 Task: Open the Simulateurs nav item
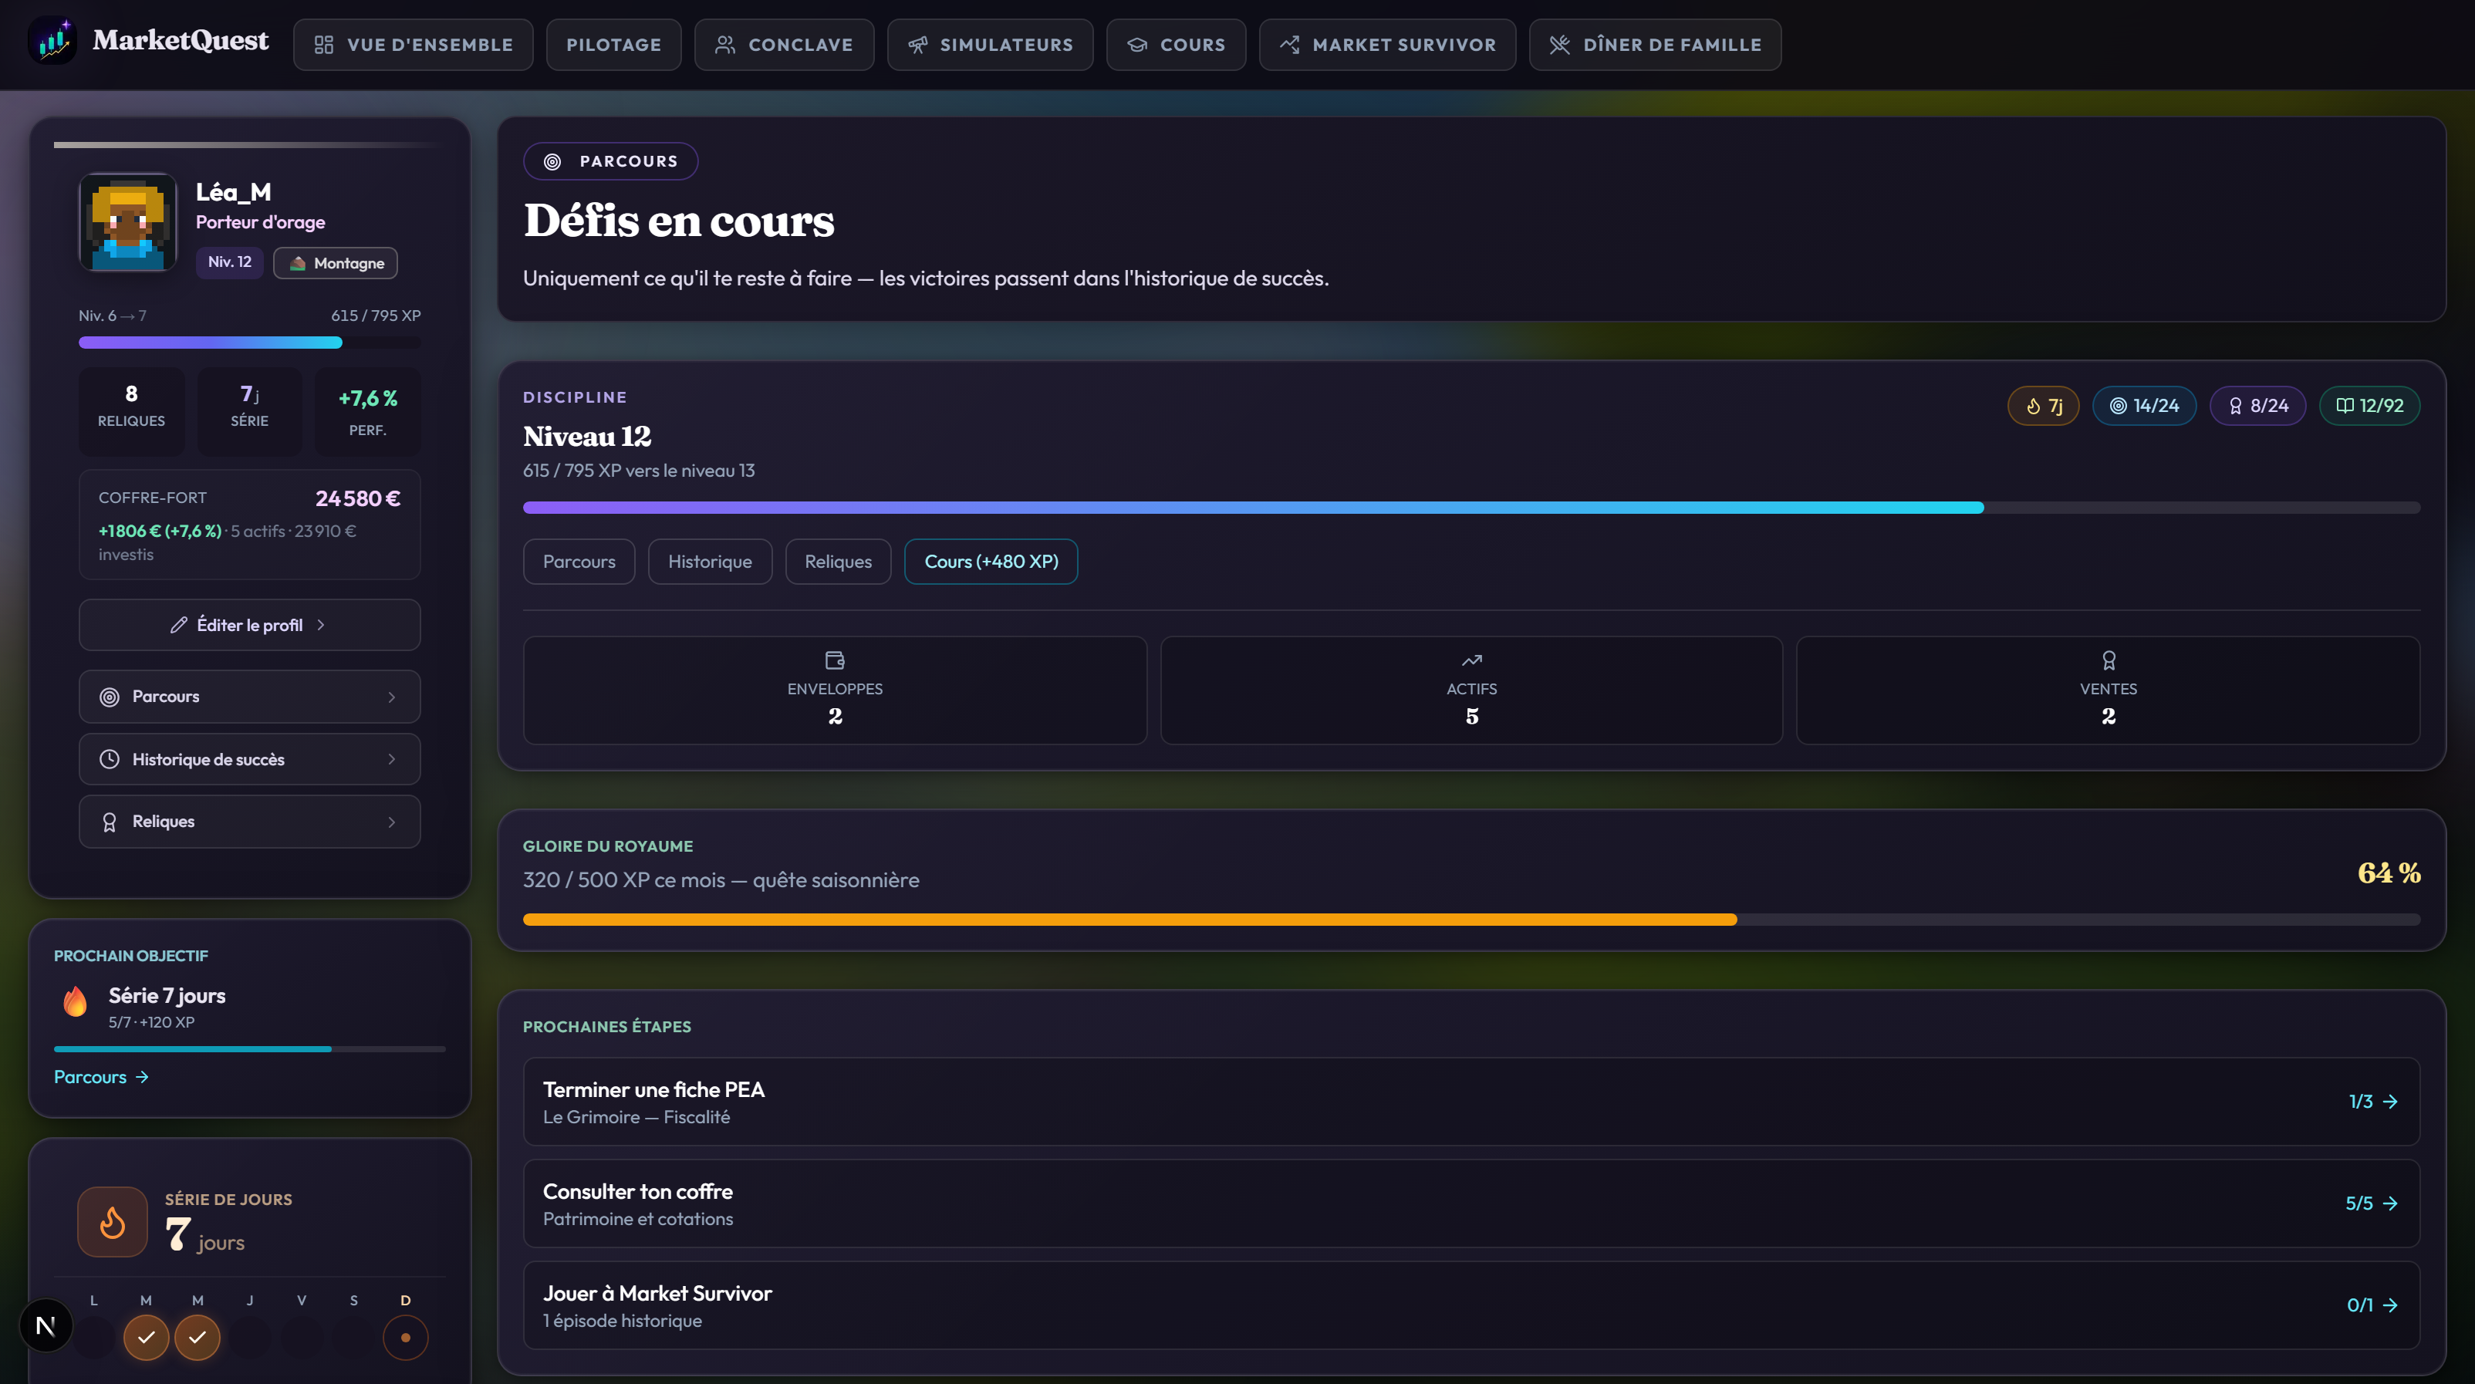click(x=990, y=44)
